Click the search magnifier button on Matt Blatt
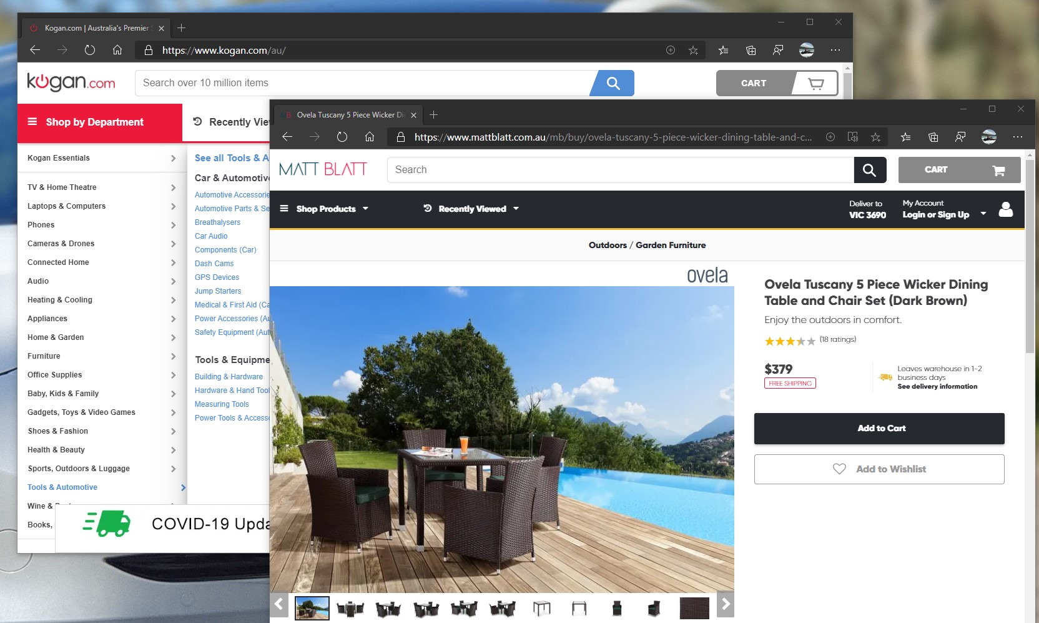Viewport: 1039px width, 623px height. (870, 170)
